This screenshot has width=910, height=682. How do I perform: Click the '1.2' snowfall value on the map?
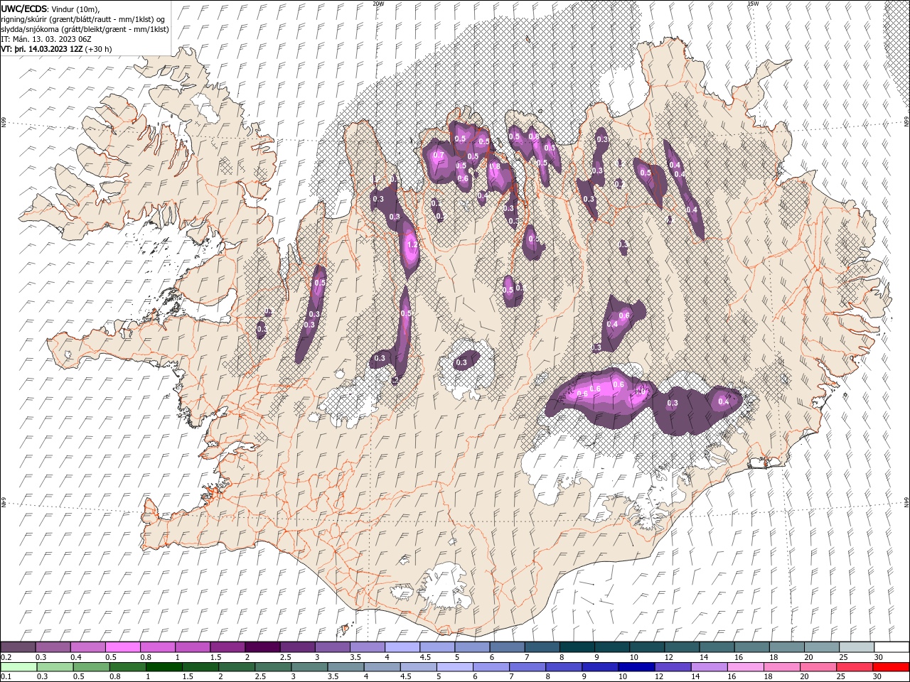click(x=412, y=244)
